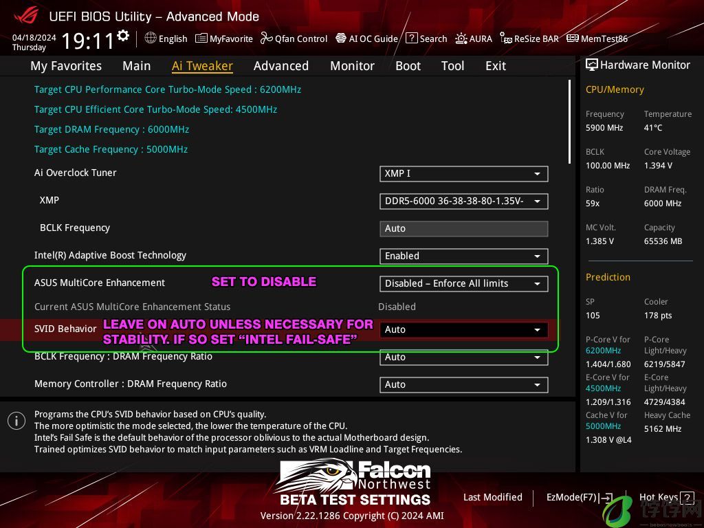Click the CPU/Memory section heading

(615, 89)
